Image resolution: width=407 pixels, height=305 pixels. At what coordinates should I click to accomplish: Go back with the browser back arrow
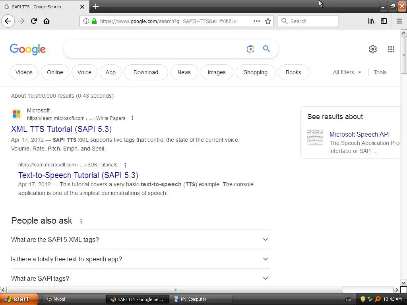pos(8,21)
